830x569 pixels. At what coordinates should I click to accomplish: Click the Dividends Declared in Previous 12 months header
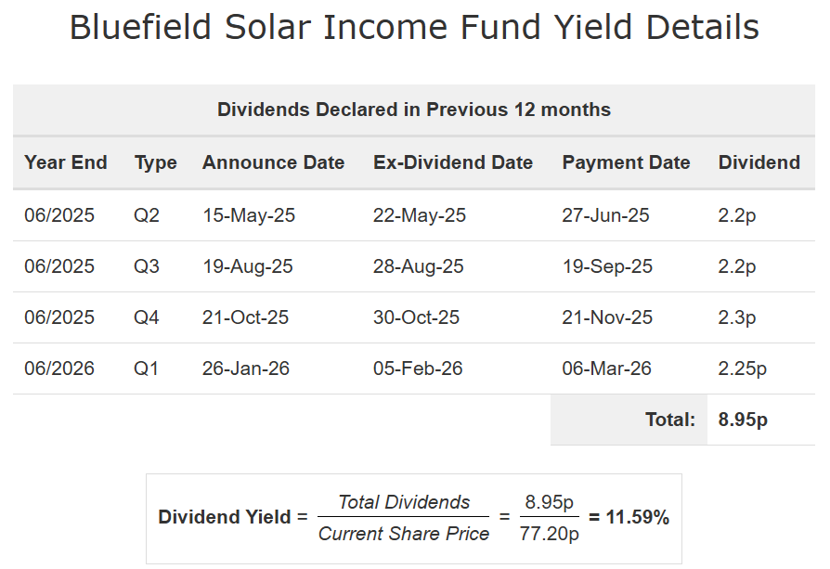coord(414,110)
